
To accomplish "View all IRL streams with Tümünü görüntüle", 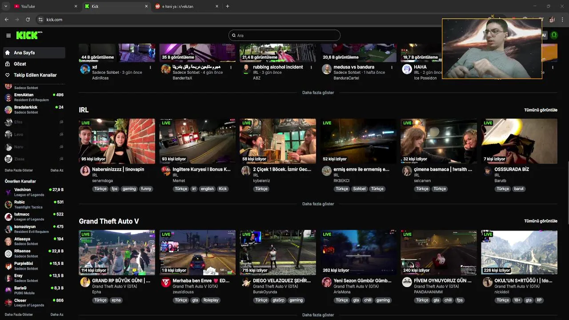I will [541, 110].
